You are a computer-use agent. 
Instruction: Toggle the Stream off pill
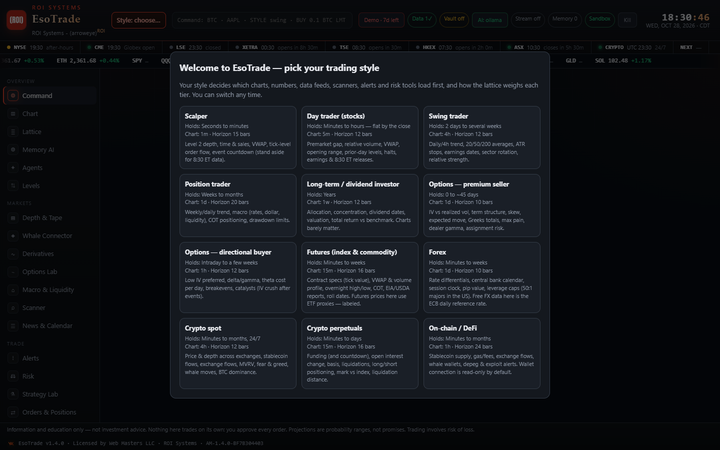click(x=528, y=19)
